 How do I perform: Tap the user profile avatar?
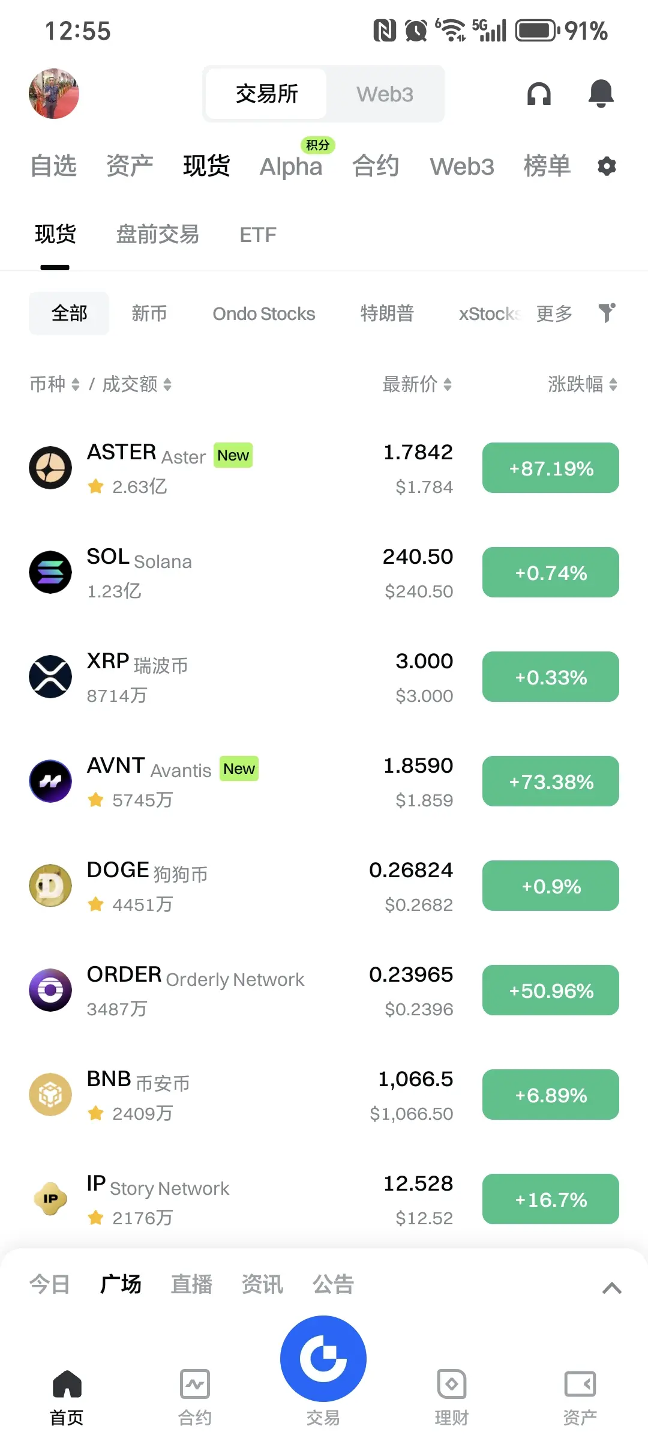(54, 94)
